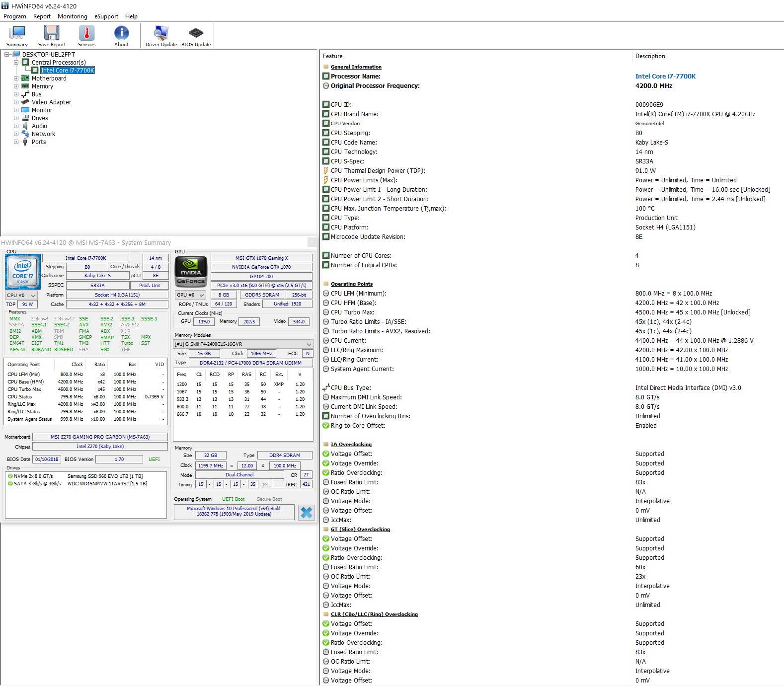Click the Ports plug tree icon
The width and height of the screenshot is (784, 686).
coord(25,142)
